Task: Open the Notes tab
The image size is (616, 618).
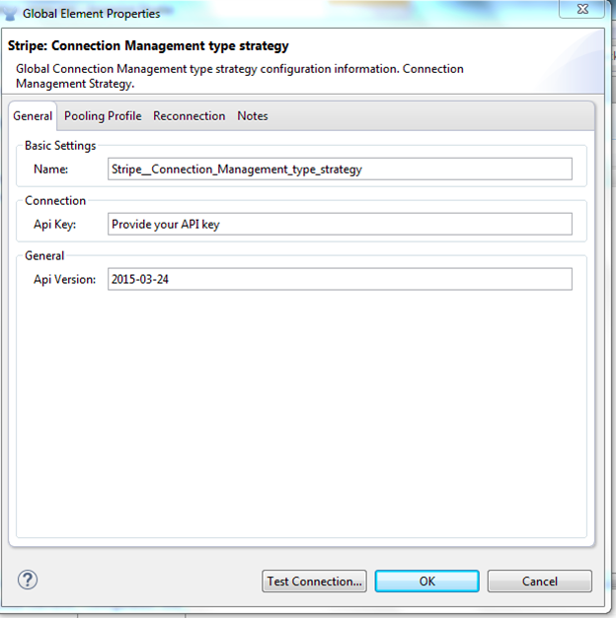Action: tap(253, 116)
